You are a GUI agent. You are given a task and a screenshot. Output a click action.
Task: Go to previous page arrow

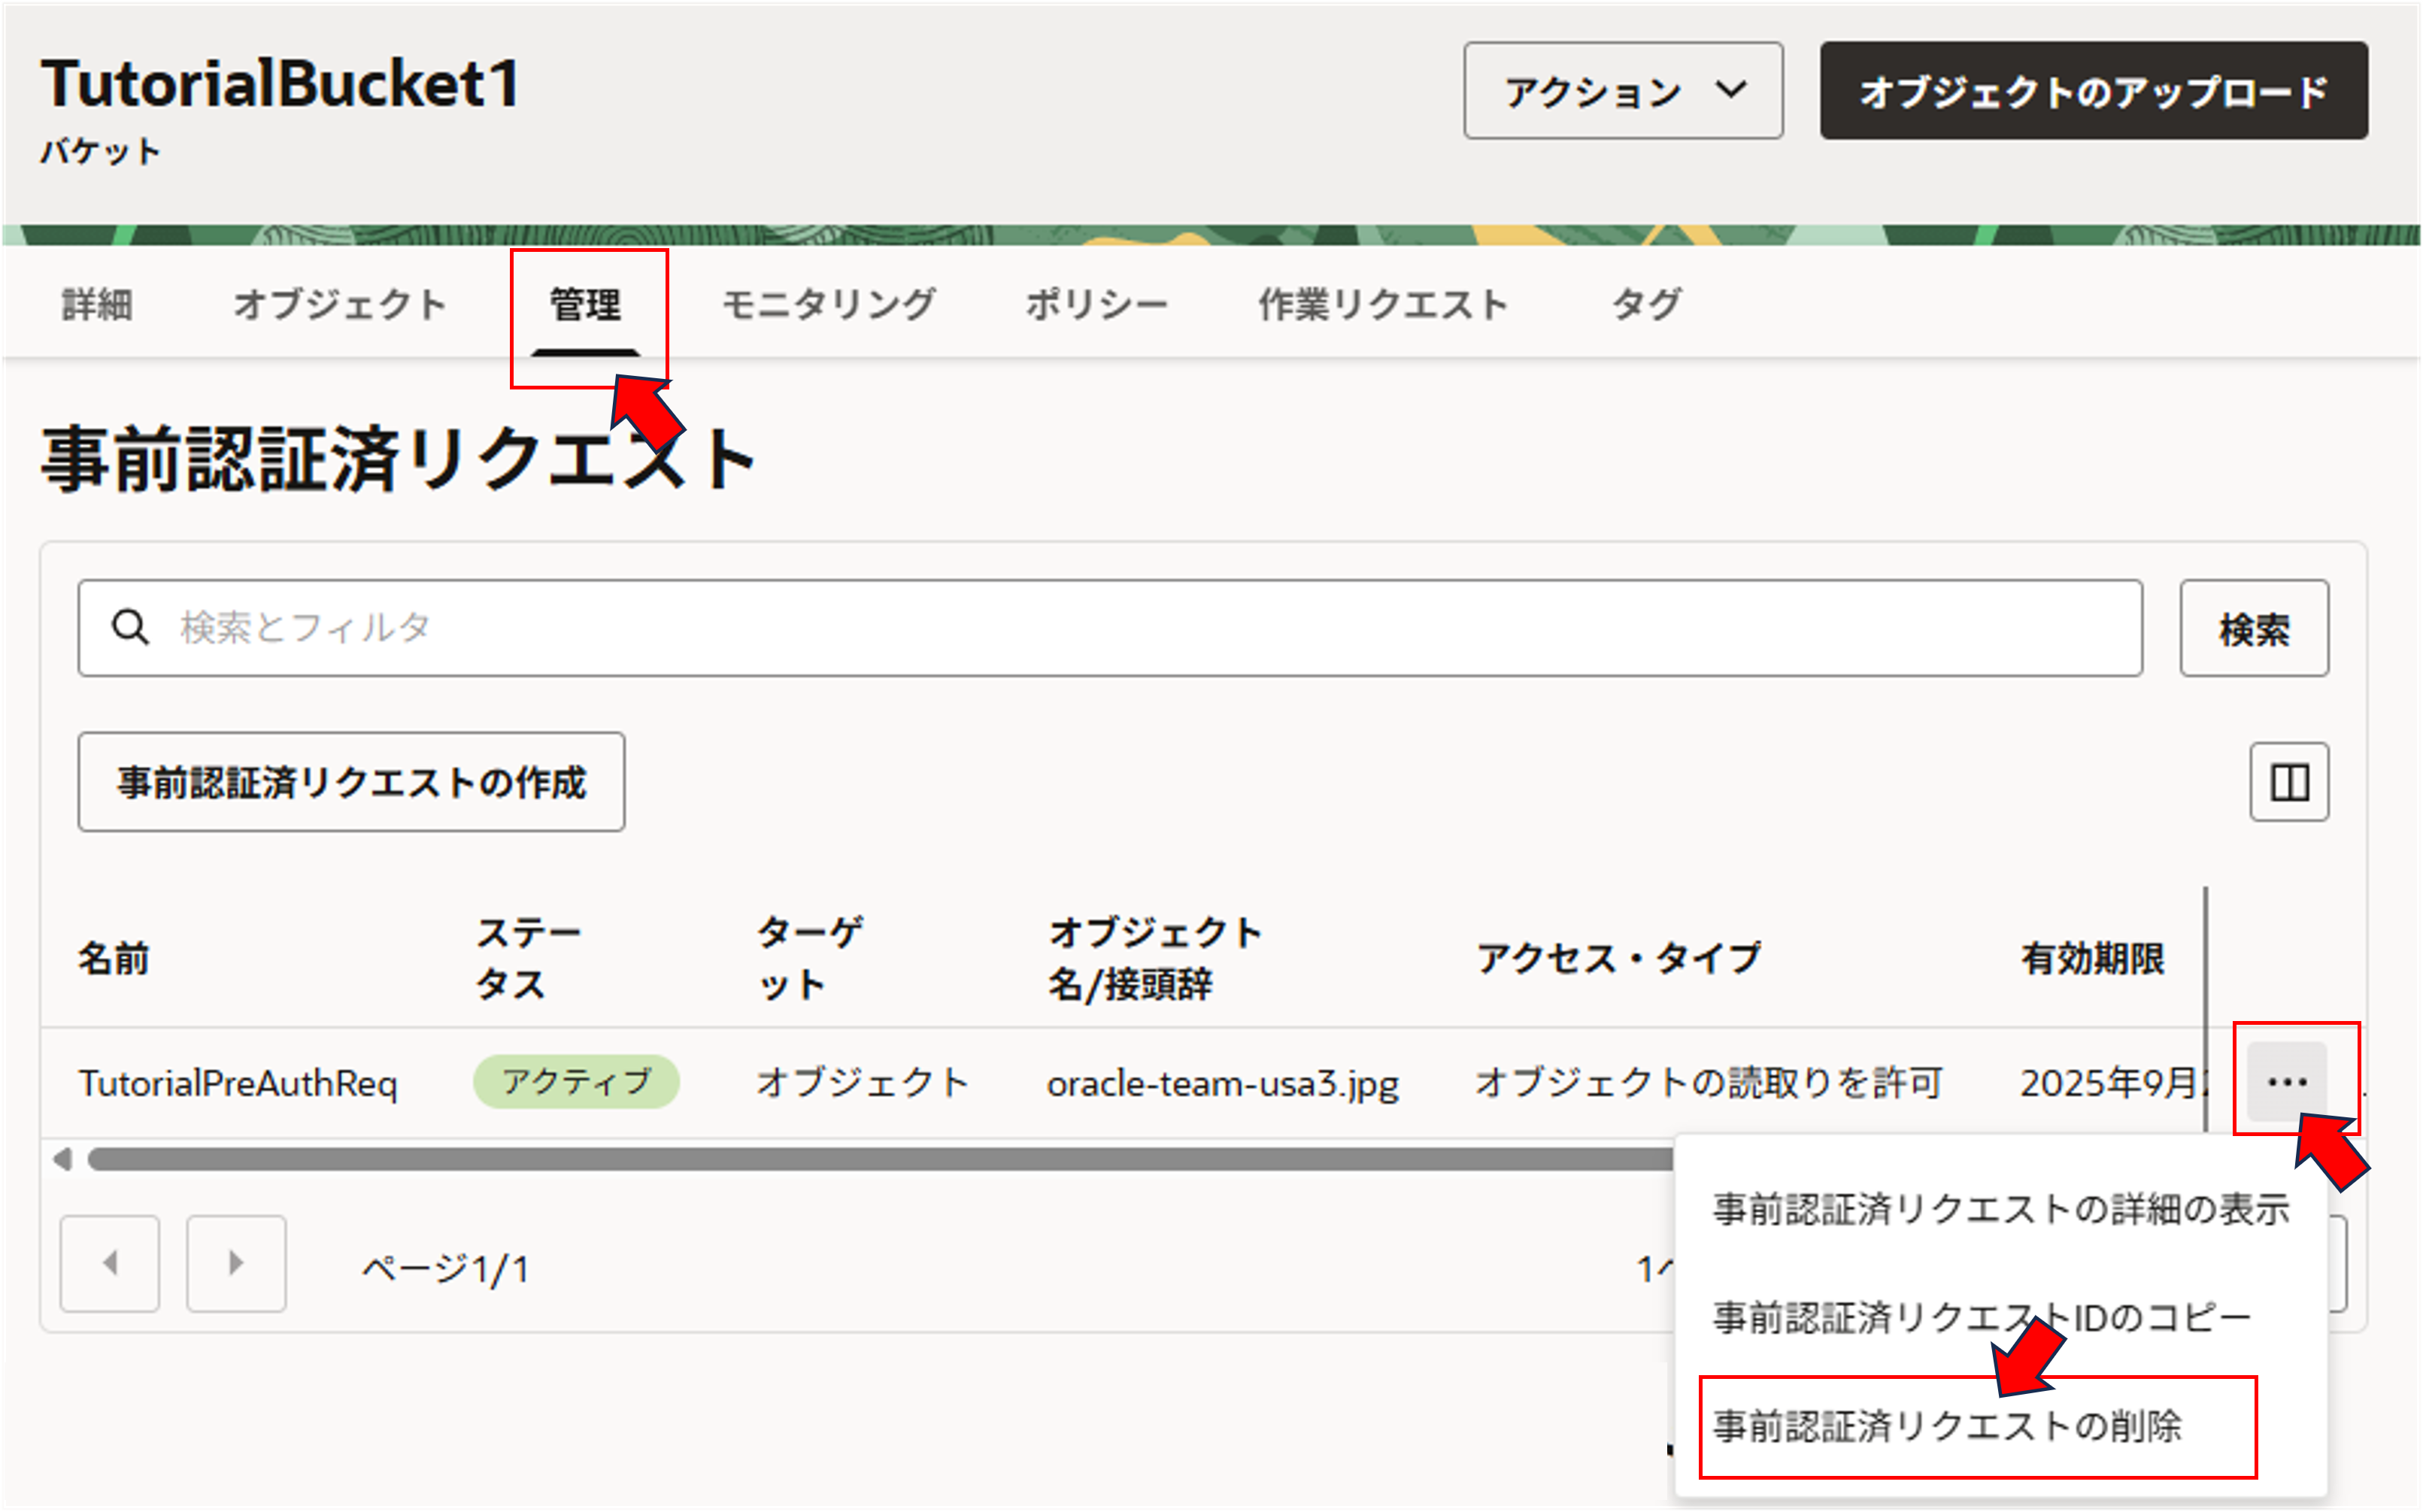click(110, 1263)
